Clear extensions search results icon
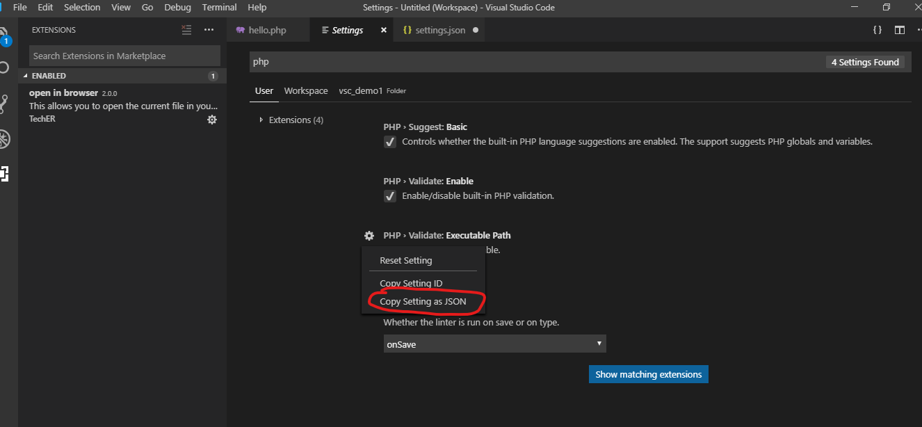The width and height of the screenshot is (922, 427). tap(186, 30)
